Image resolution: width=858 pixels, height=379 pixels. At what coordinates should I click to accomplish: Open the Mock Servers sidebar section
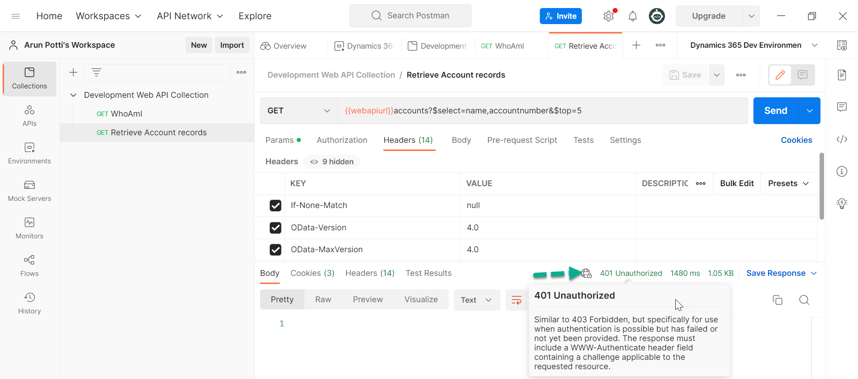coord(29,191)
